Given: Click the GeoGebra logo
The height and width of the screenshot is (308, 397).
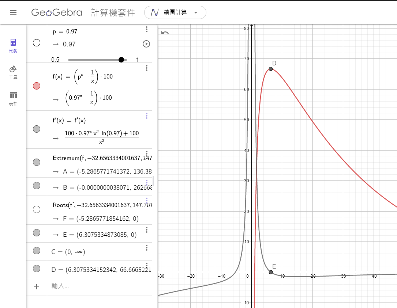Looking at the screenshot, I should [x=57, y=12].
